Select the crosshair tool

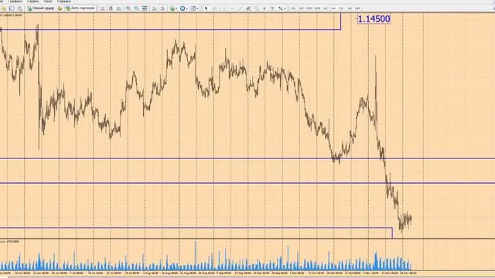coord(215,8)
